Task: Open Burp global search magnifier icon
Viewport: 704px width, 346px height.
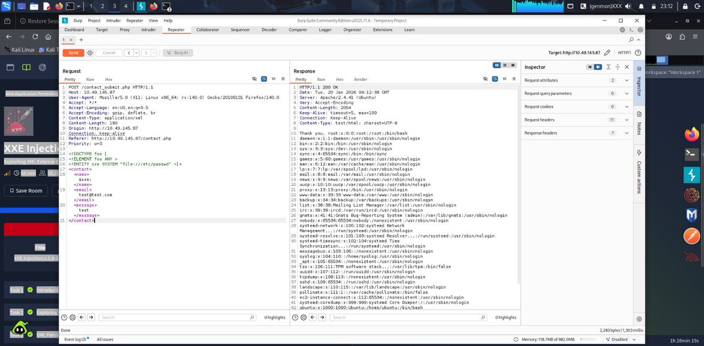Action: [631, 40]
